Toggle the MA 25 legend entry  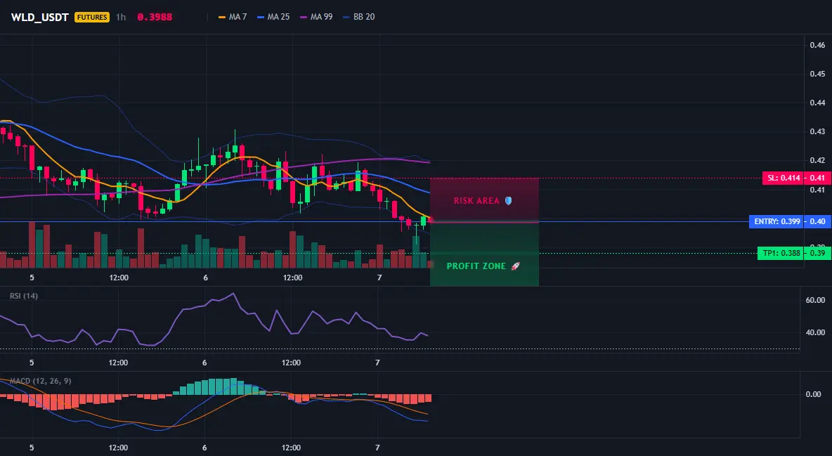(x=273, y=17)
